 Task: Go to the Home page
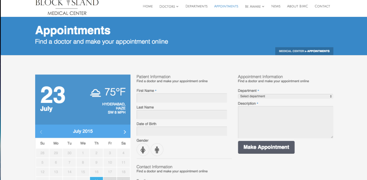[x=148, y=6]
